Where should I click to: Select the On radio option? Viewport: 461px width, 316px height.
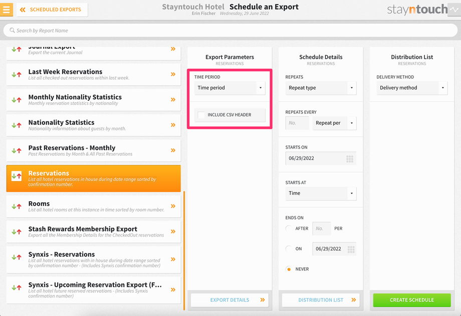coord(289,249)
